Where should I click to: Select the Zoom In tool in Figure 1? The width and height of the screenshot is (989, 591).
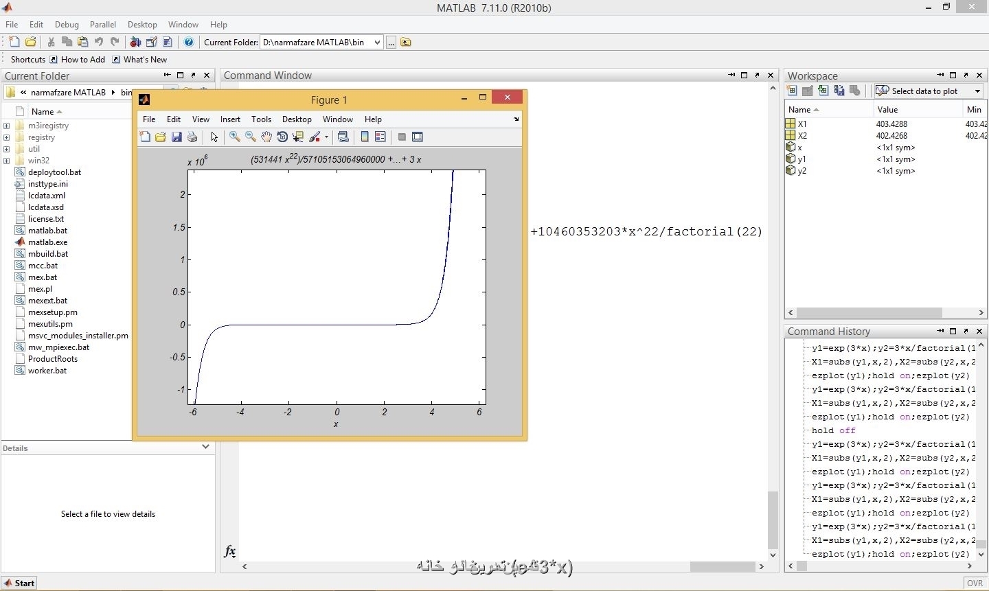point(235,137)
